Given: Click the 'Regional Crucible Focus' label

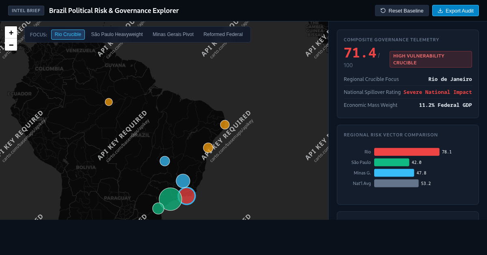Looking at the screenshot, I should pos(371,79).
